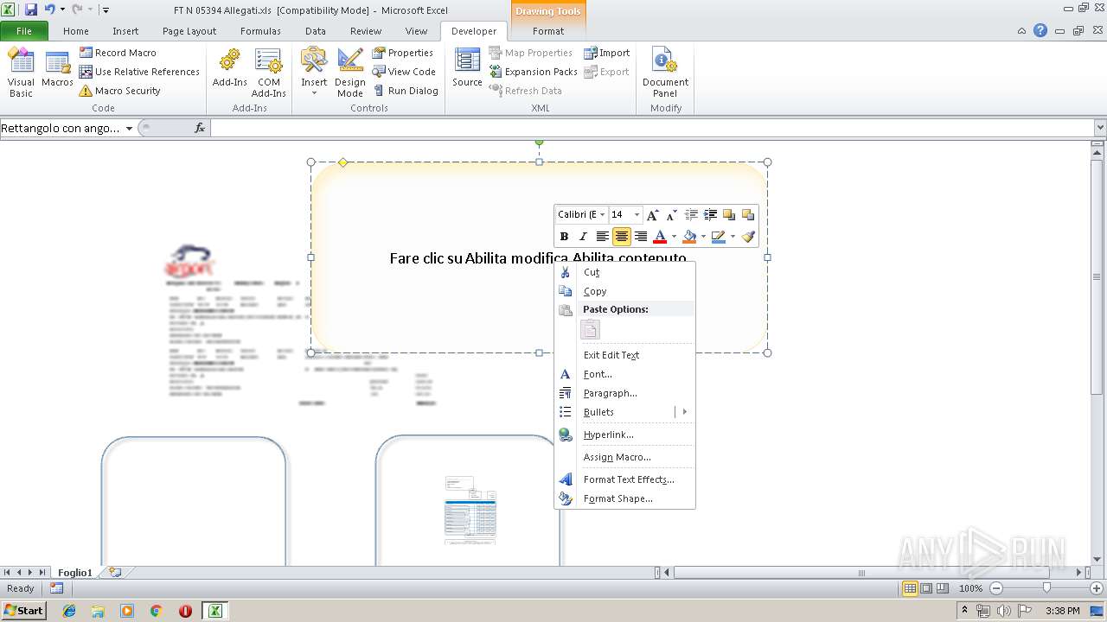1107x622 pixels.
Task: Choose Assign Macro... from context menu
Action: point(624,457)
